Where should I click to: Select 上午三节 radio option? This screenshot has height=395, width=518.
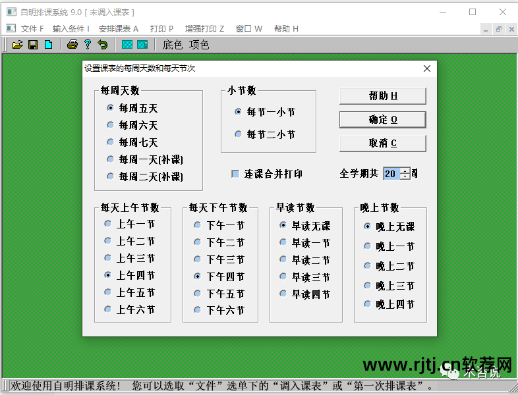click(129, 258)
